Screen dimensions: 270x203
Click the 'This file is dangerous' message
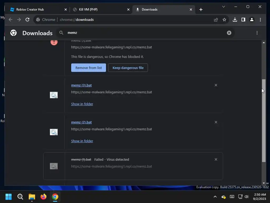pyautogui.click(x=107, y=57)
